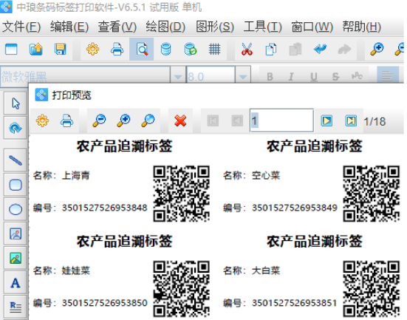Screen dimensions: 407x320
Task: Create a new label document
Action: [x=11, y=49]
